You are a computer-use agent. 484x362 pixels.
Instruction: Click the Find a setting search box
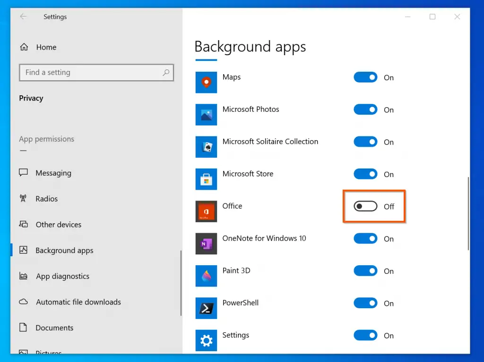92,73
